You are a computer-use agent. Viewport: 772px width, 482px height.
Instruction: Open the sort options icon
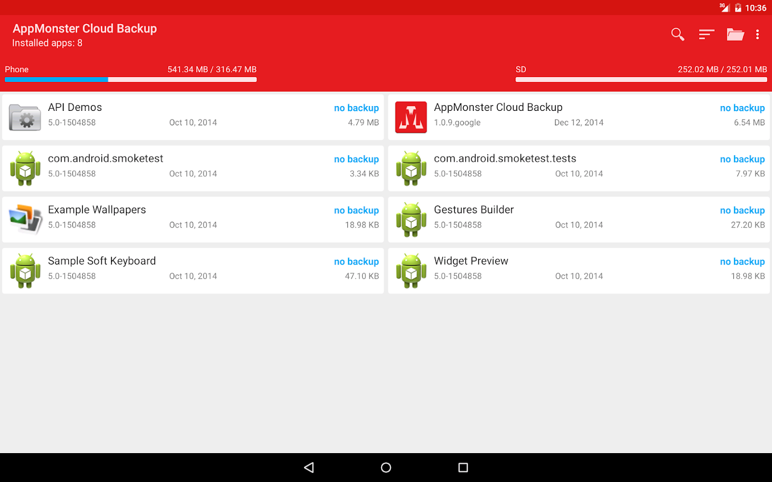coord(707,35)
